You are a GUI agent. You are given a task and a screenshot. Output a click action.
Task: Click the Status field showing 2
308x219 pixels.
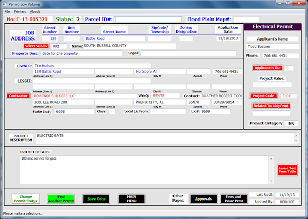coord(78,19)
